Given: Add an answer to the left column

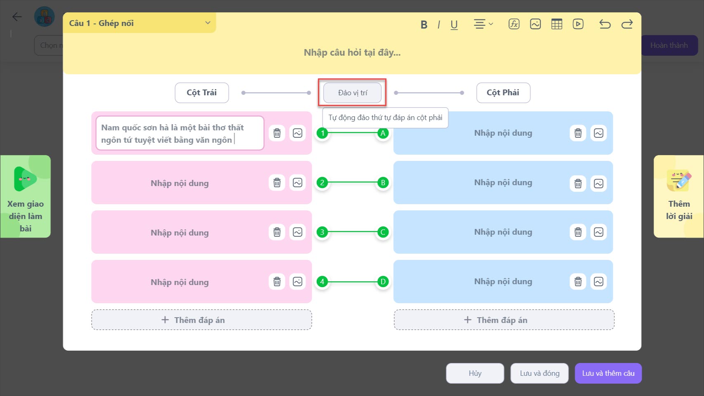Looking at the screenshot, I should click(x=201, y=320).
